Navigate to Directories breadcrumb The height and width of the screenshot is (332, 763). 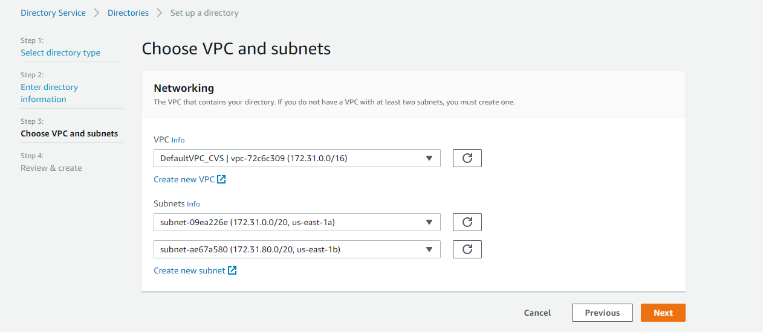[128, 13]
